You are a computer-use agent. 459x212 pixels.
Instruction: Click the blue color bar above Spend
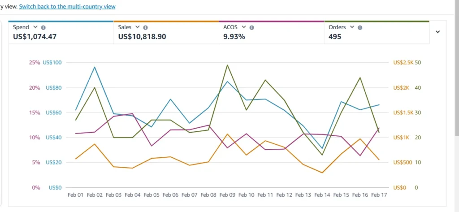(61, 21)
